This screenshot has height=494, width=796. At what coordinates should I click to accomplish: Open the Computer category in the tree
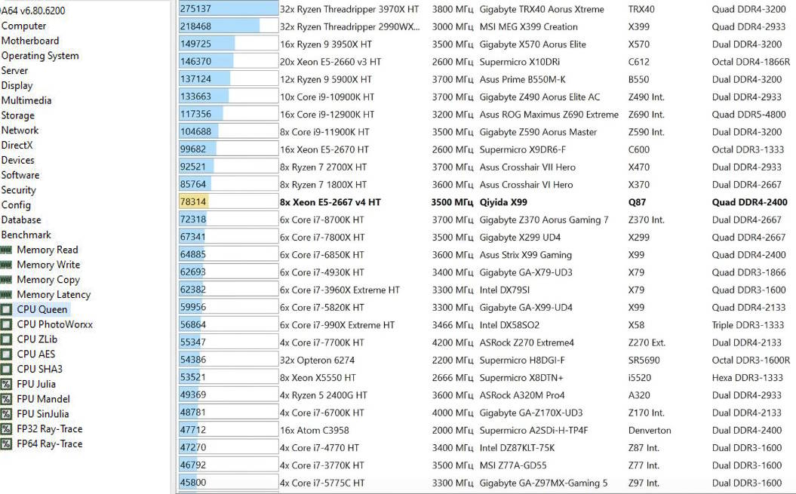[x=23, y=26]
